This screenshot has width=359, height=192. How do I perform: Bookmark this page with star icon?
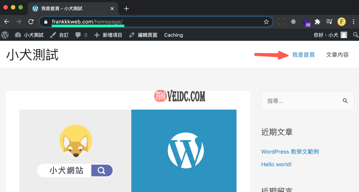click(x=266, y=22)
